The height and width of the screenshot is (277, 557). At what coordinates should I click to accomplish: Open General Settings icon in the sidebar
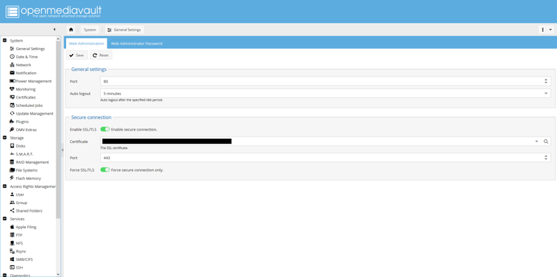click(12, 49)
